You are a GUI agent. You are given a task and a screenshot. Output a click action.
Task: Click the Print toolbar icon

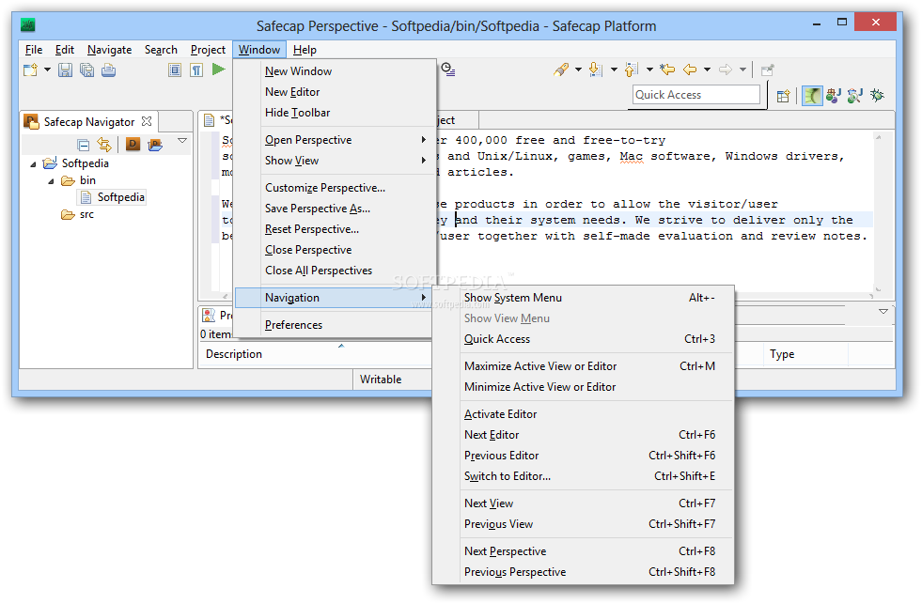point(109,70)
